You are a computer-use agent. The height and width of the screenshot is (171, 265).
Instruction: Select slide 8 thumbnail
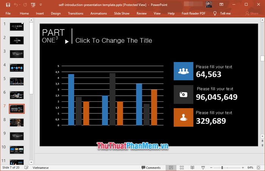17,123
